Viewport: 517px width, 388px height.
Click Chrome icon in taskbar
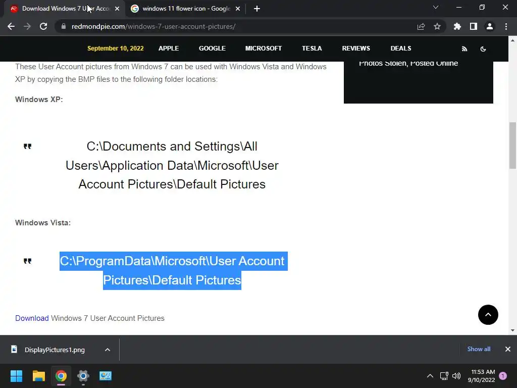click(x=61, y=376)
